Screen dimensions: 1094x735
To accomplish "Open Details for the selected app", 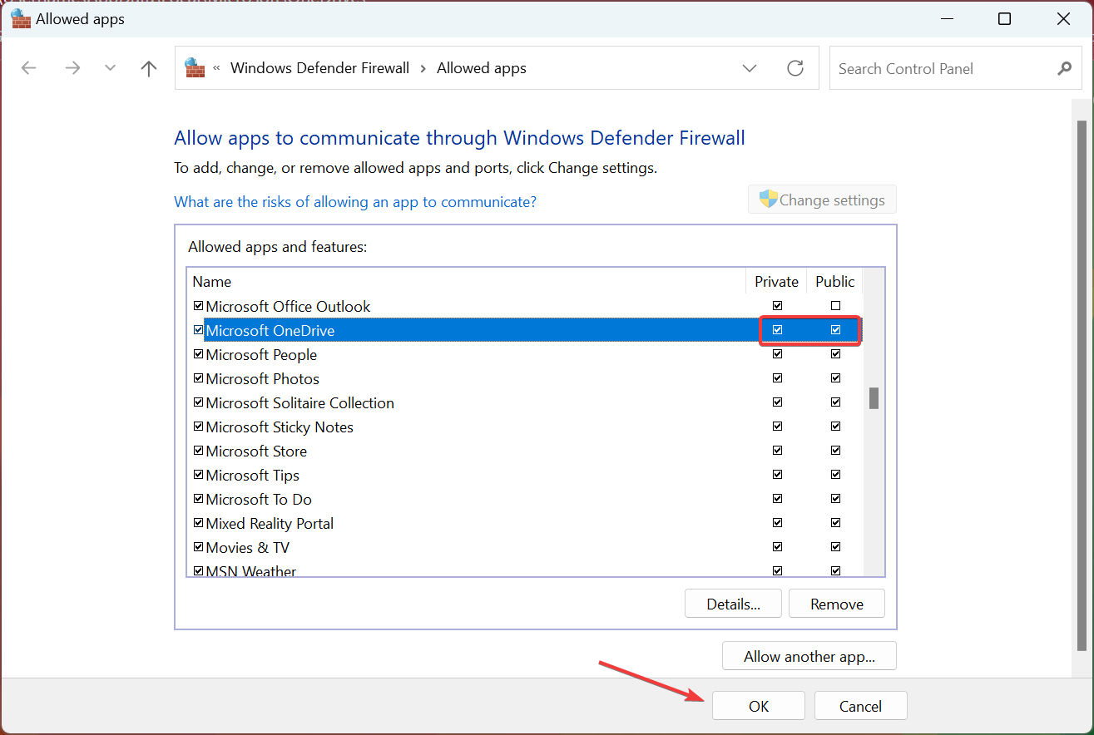I will [734, 604].
